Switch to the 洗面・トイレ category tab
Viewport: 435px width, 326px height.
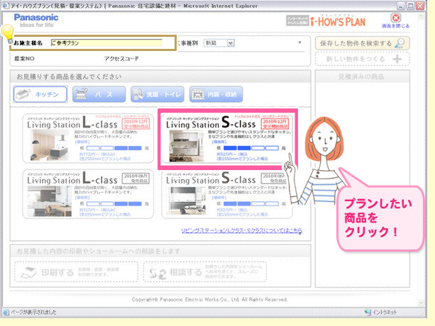[x=157, y=93]
